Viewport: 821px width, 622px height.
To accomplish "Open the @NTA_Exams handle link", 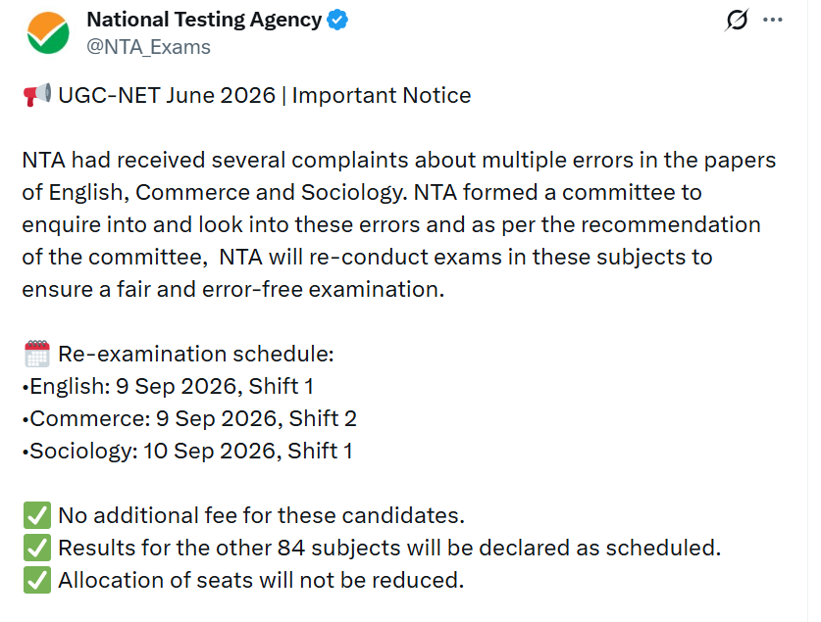I will click(148, 47).
